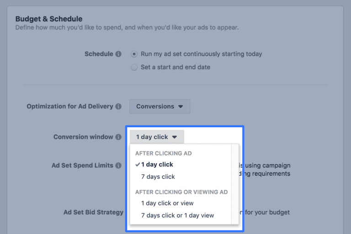Click the dropdown list scrollbar track
The height and width of the screenshot is (234, 351).
pyautogui.click(x=235, y=184)
